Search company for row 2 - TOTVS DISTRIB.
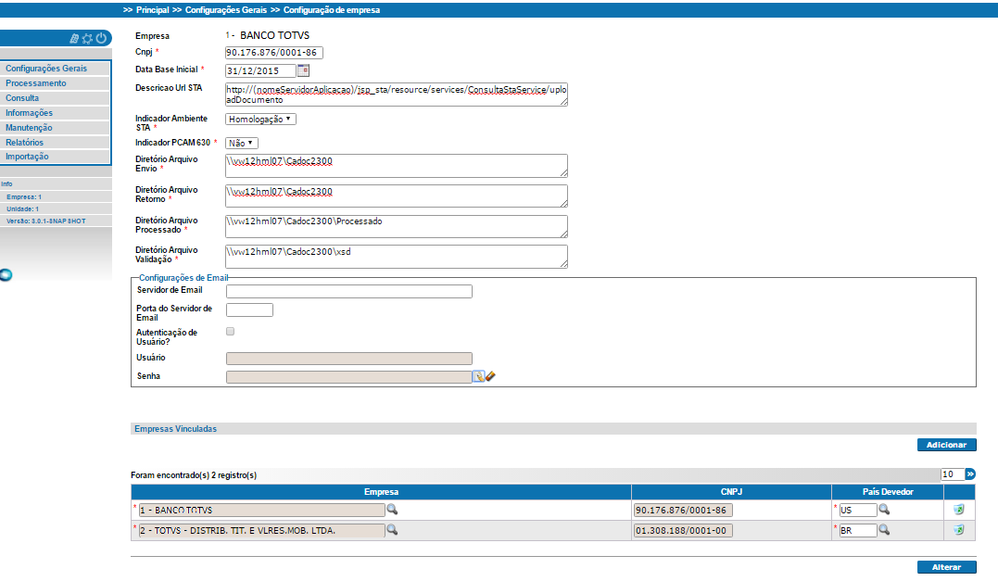The width and height of the screenshot is (998, 581). [x=392, y=529]
